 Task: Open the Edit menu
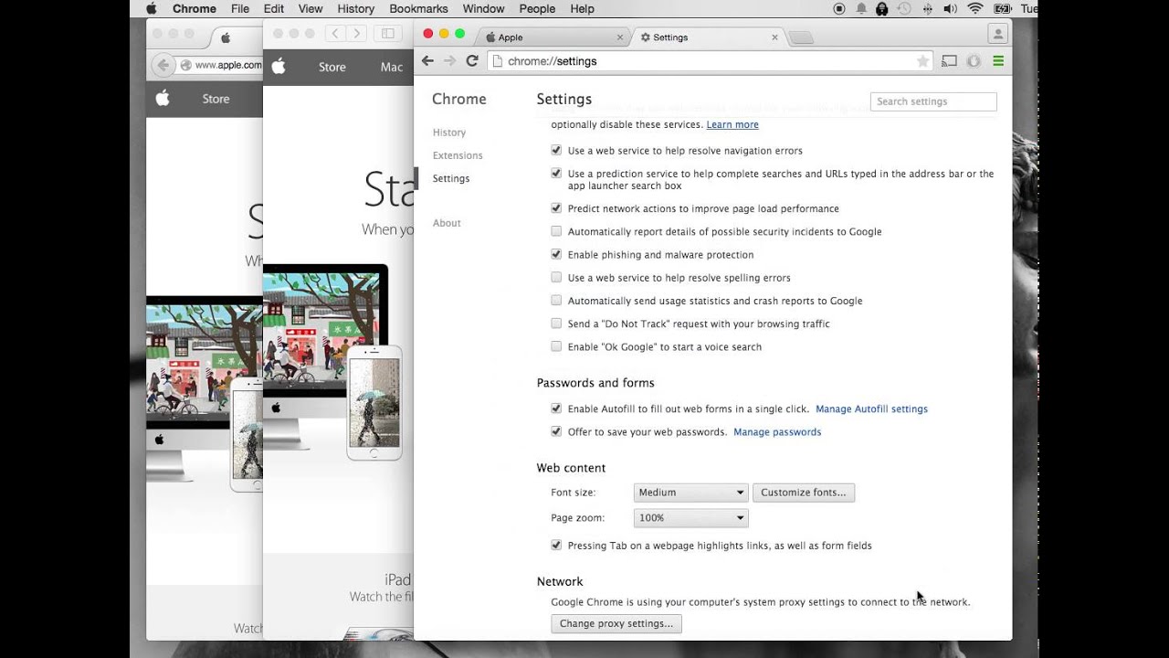273,9
